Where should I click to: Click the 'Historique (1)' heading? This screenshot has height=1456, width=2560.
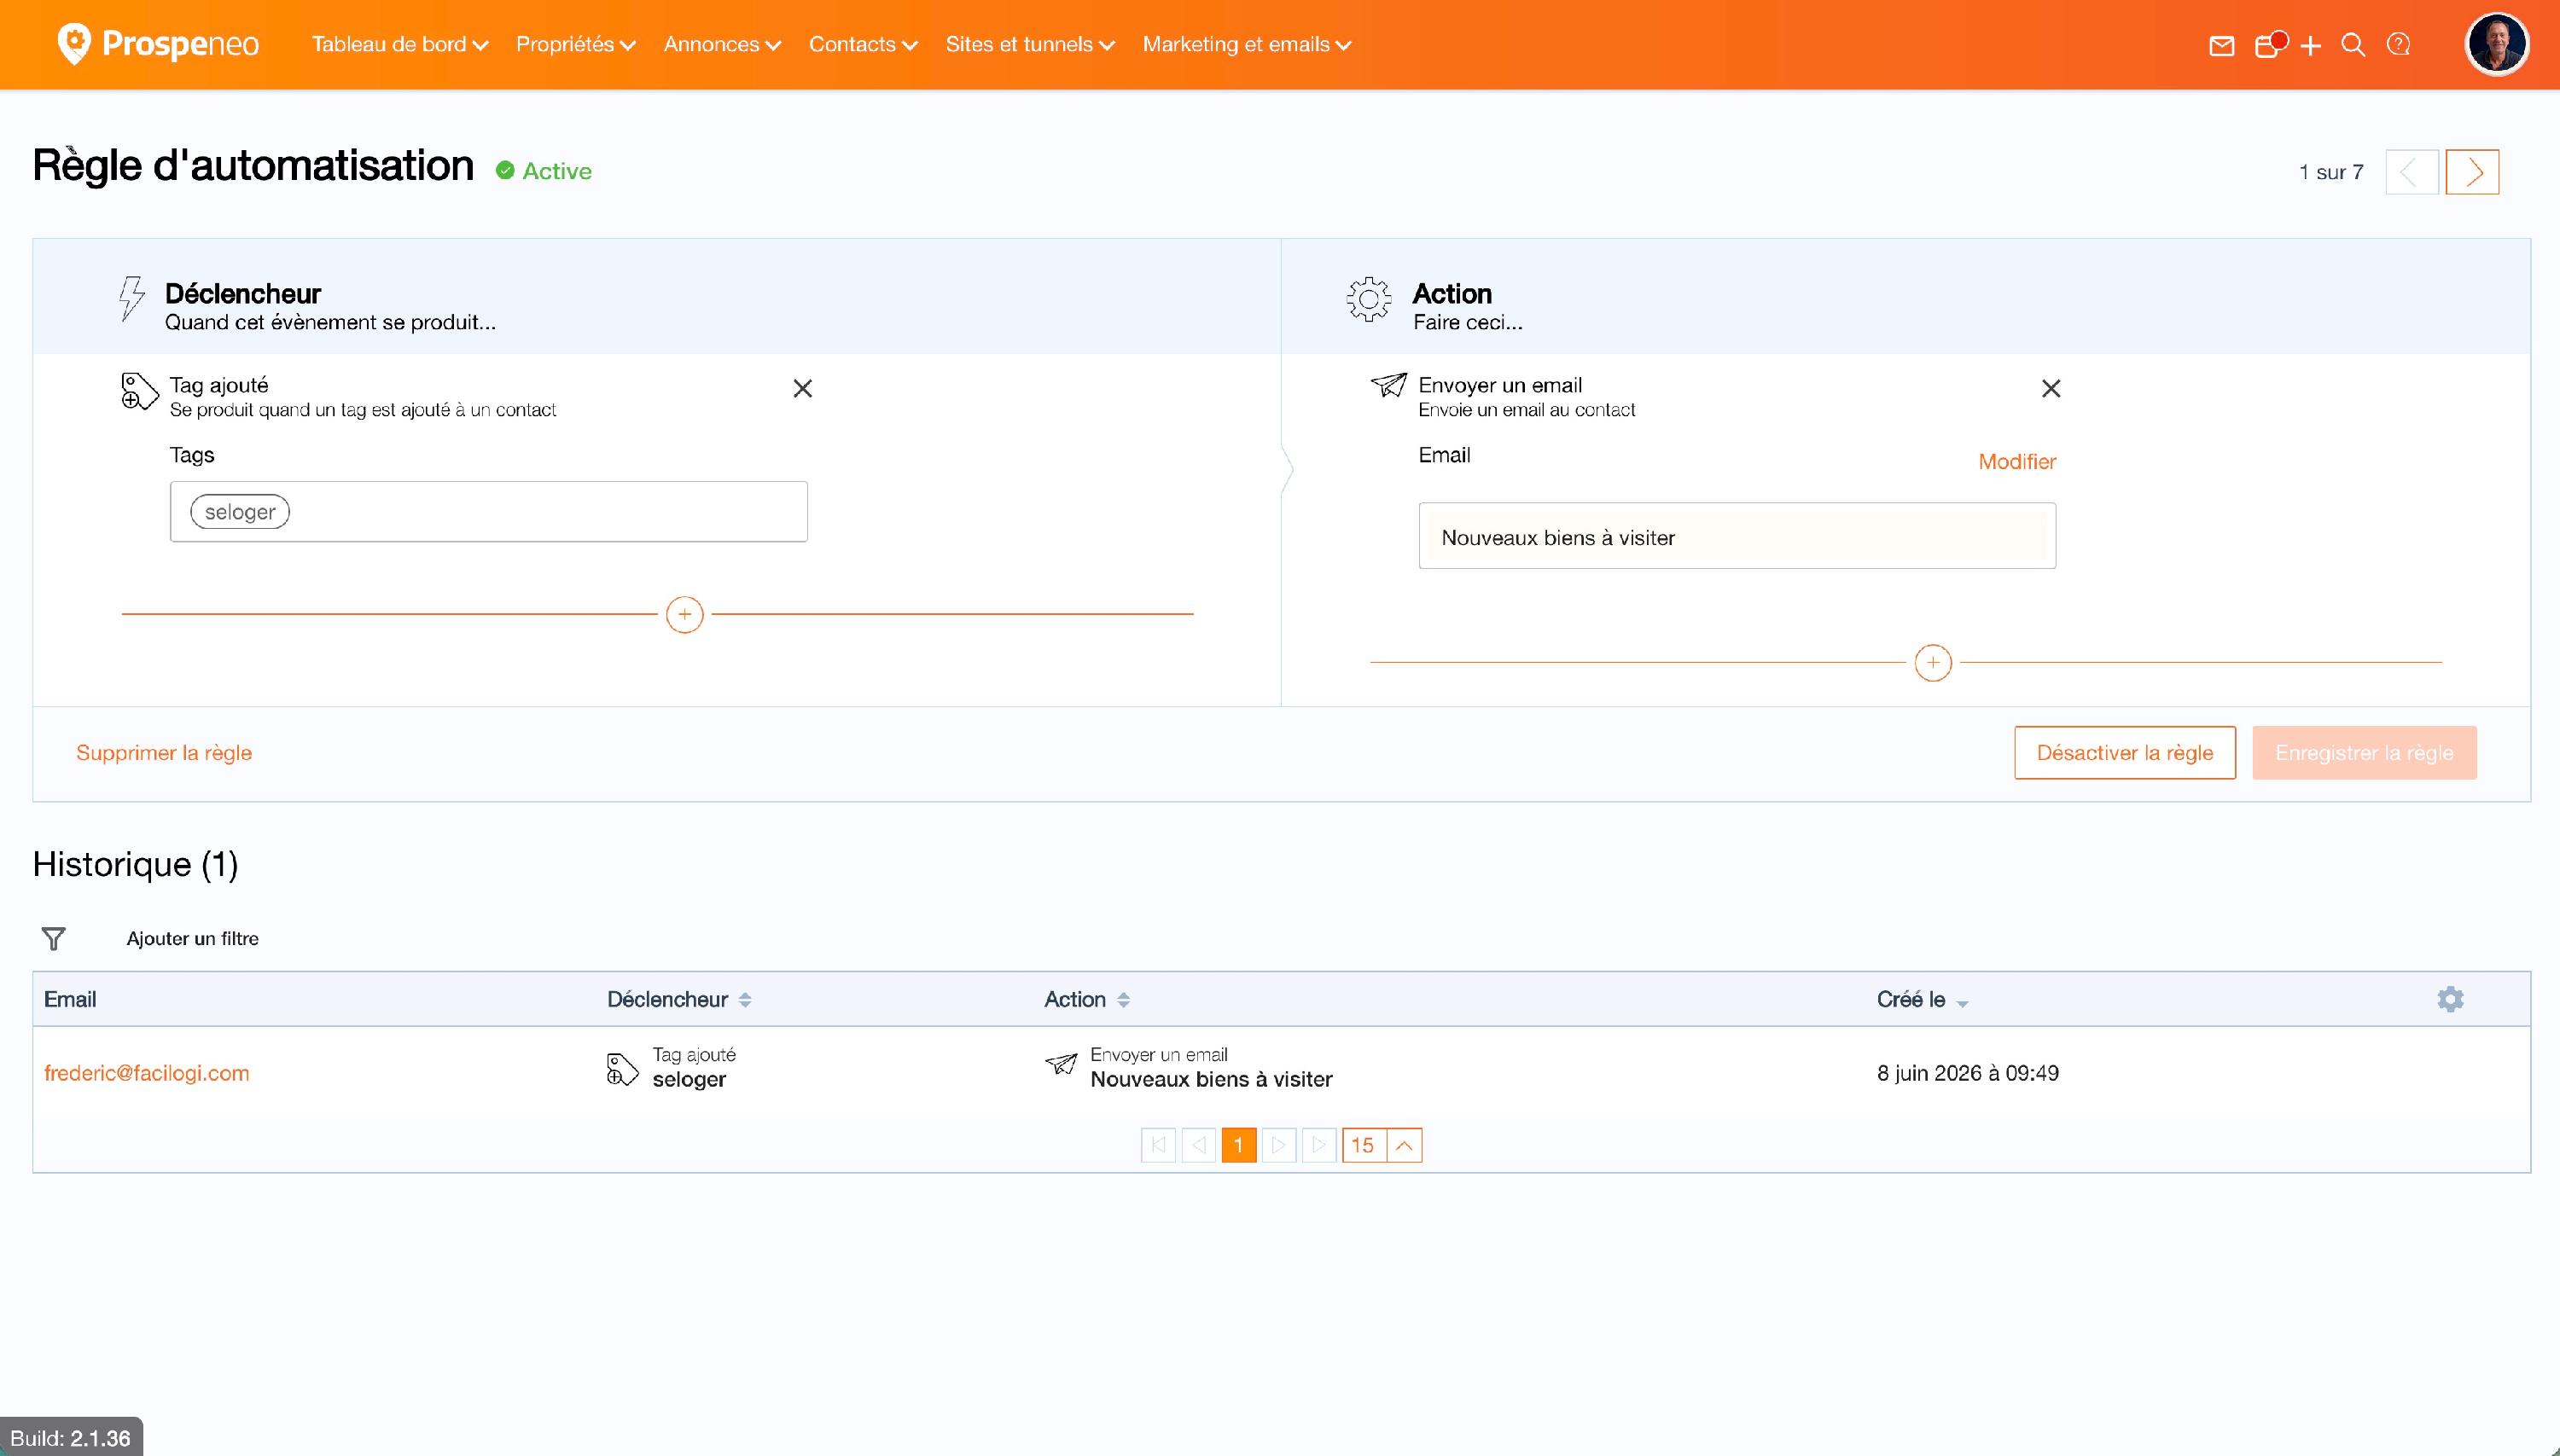135,864
